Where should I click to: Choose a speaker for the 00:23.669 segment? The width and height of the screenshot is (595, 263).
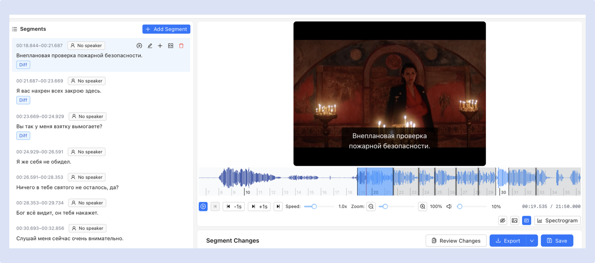[87, 116]
